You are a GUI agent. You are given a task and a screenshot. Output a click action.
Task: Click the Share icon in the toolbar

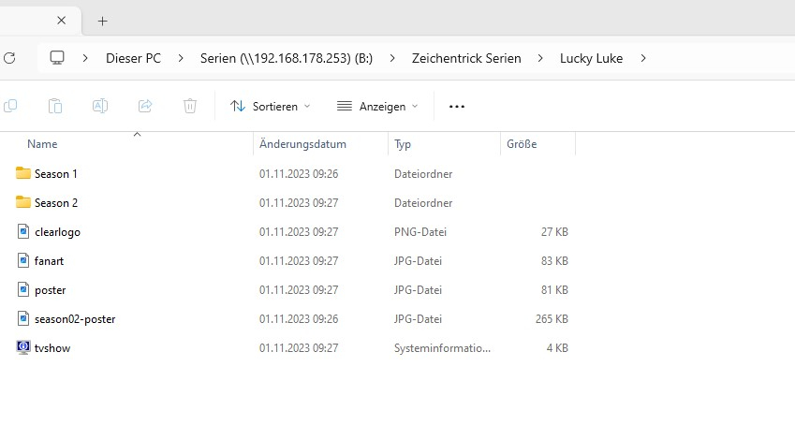[145, 106]
